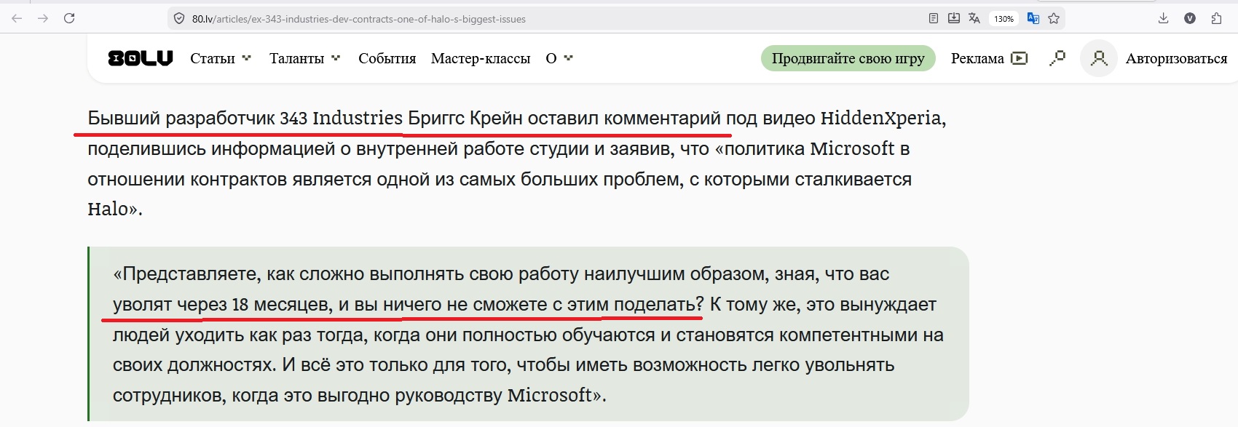
Task: Click the text "руководству Microsoft" in the quote
Action: 493,396
